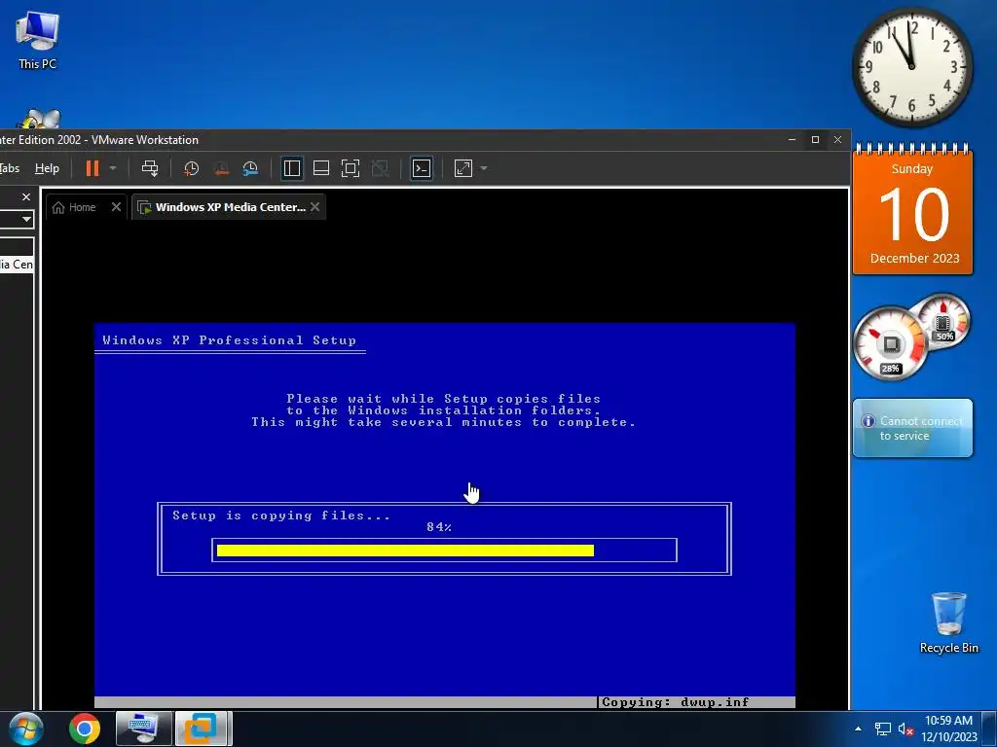
Task: Click the analog clock gadget
Action: 911,66
